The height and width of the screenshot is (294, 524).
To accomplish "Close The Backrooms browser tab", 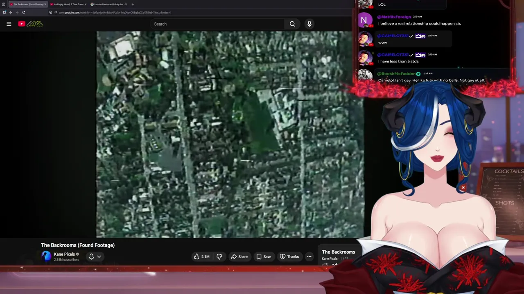I will 45,4.
